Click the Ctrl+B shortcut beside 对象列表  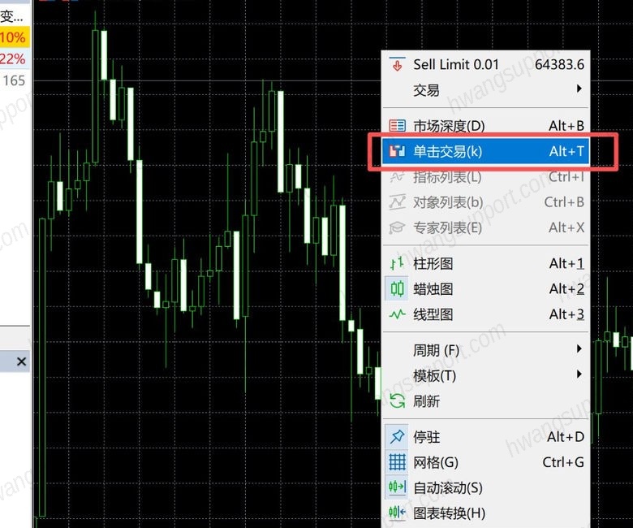564,202
